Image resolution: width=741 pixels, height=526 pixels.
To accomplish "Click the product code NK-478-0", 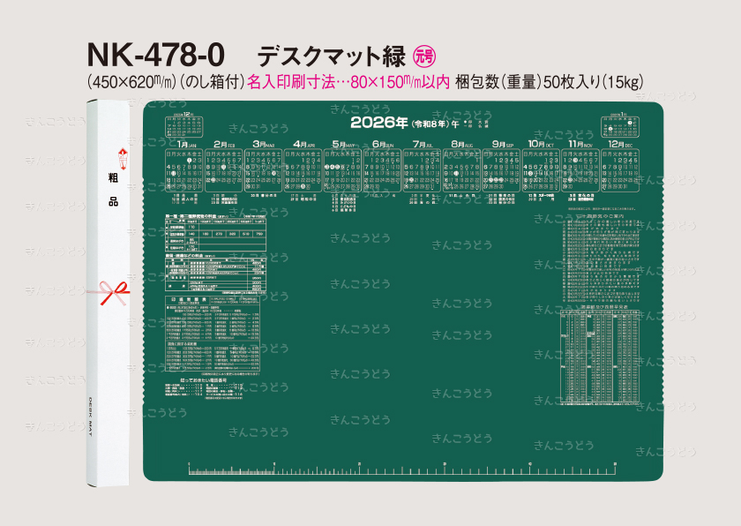I will (155, 55).
